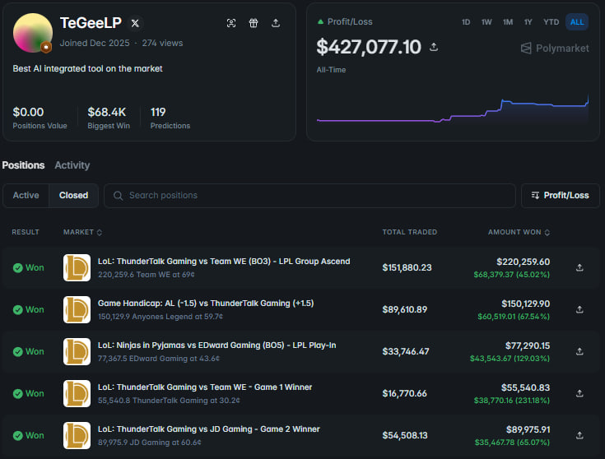Click the $35,467.78 (65.07%) profit text
The width and height of the screenshot is (605, 459).
coord(512,443)
